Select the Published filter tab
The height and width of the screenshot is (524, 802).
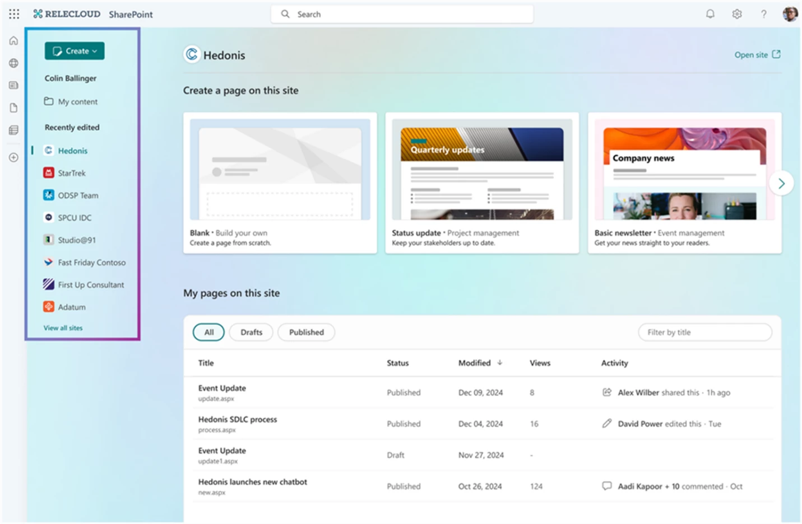point(306,332)
